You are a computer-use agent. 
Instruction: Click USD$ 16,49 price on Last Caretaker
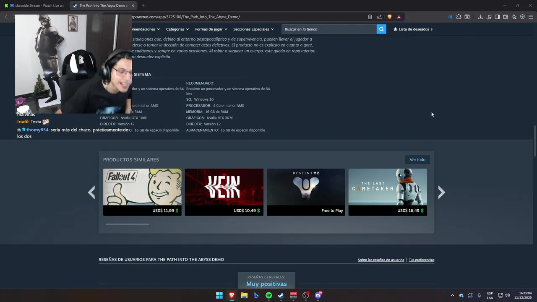[408, 211]
